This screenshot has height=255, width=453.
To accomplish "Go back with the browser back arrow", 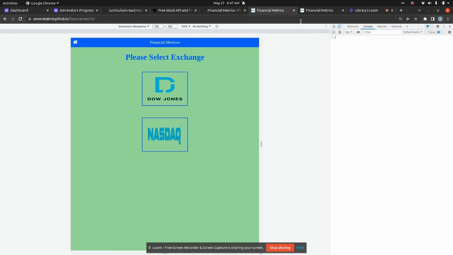I will coord(5,19).
